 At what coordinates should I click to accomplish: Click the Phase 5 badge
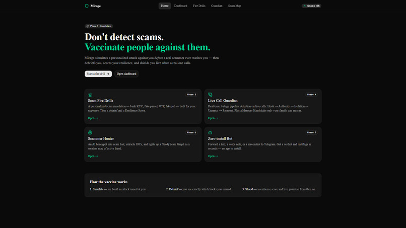[191, 132]
